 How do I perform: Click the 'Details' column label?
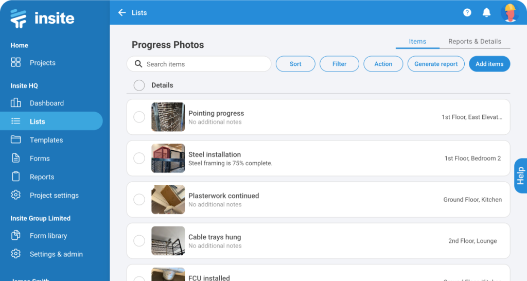click(x=162, y=85)
